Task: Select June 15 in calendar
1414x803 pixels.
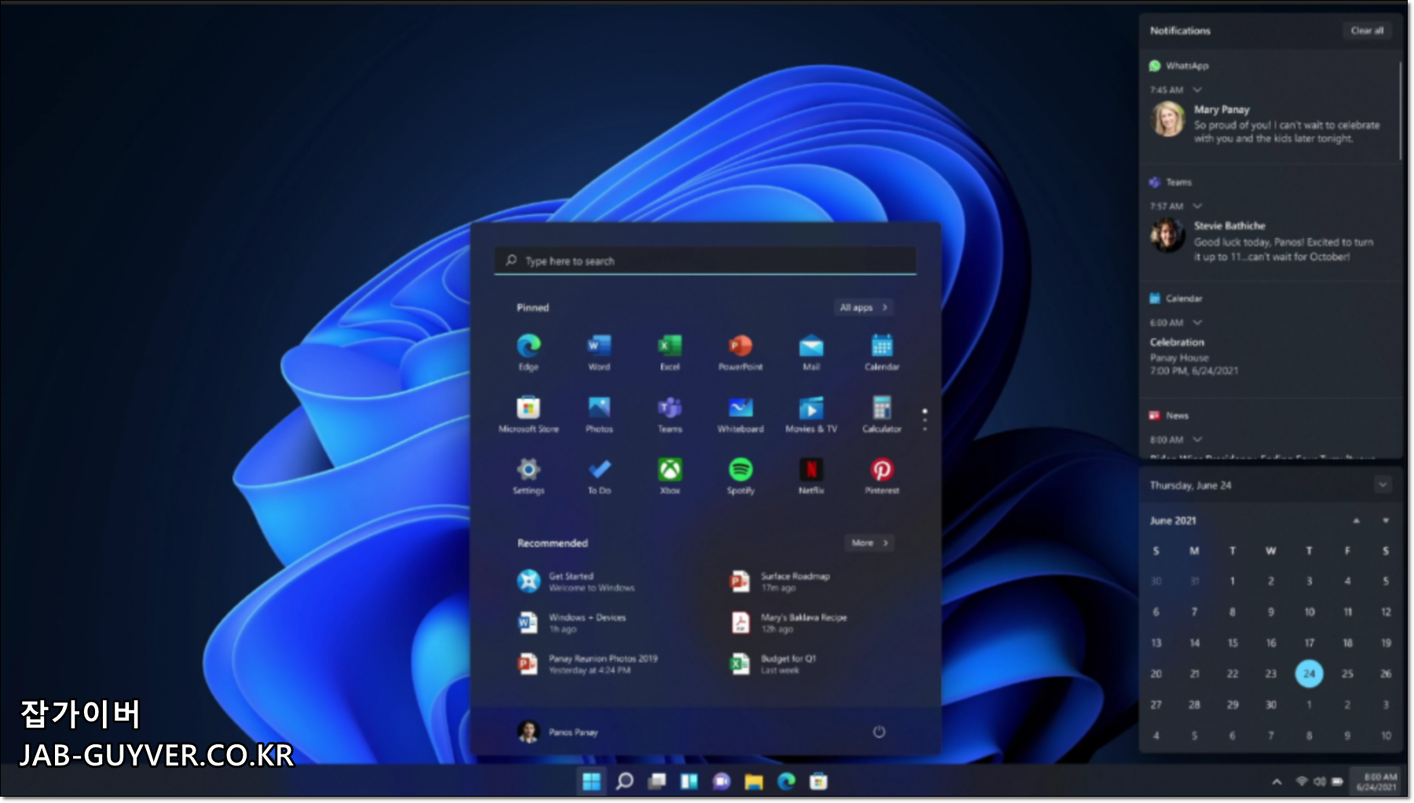Action: tap(1233, 643)
